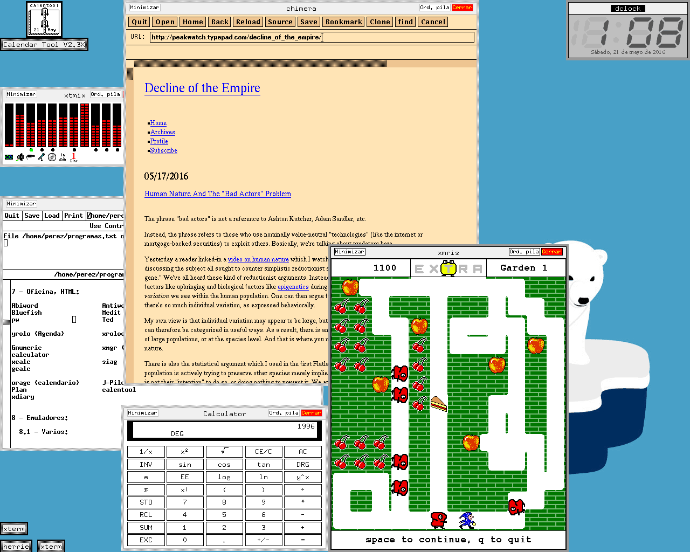Viewport: 690px width, 552px height.
Task: Adjust the leftmost xtmix volume bar
Action: click(9, 125)
